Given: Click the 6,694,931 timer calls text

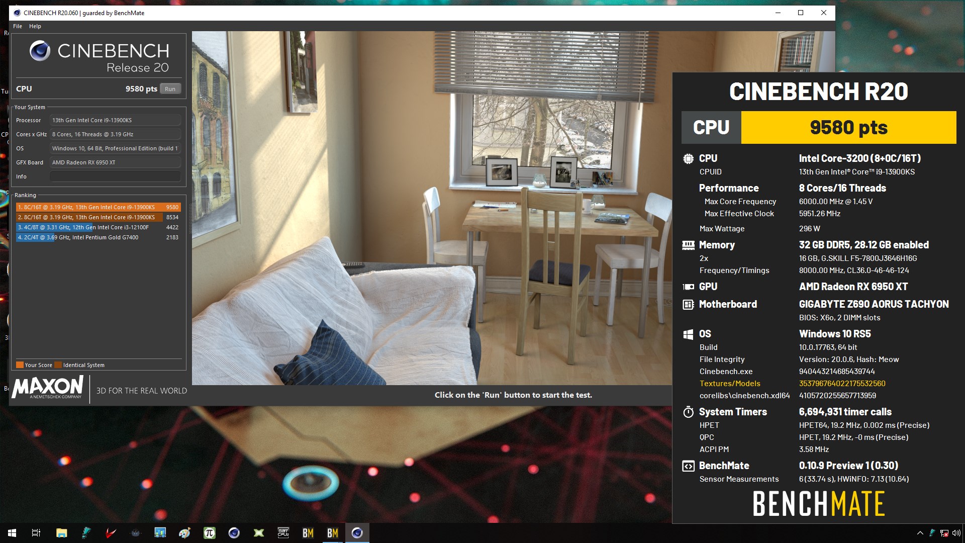Looking at the screenshot, I should tap(845, 412).
